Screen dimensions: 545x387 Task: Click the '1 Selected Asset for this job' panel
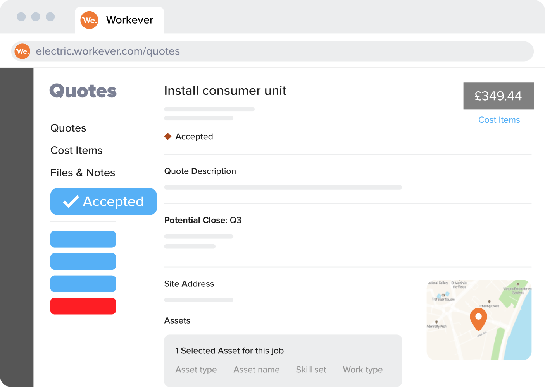[x=229, y=351]
